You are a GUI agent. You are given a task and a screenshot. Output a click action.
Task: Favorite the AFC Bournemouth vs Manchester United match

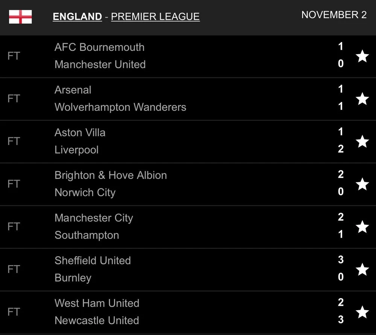(x=362, y=56)
